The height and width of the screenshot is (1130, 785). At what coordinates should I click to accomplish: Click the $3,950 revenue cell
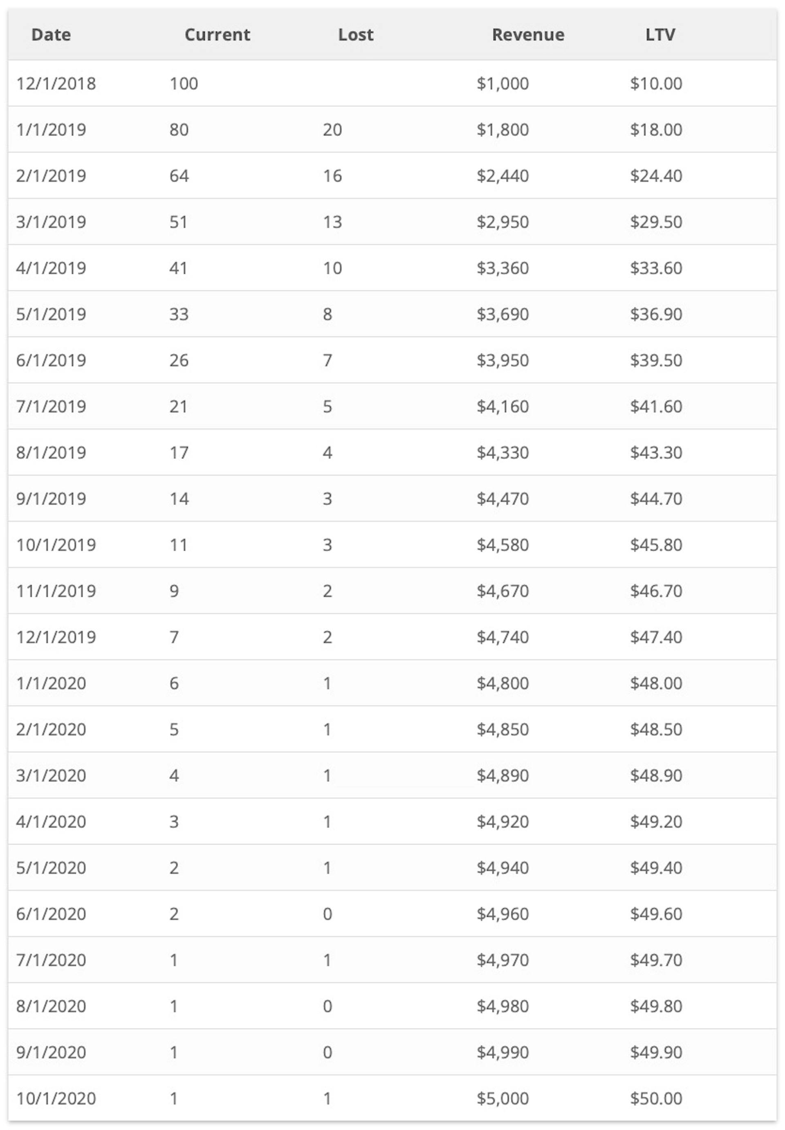point(502,361)
